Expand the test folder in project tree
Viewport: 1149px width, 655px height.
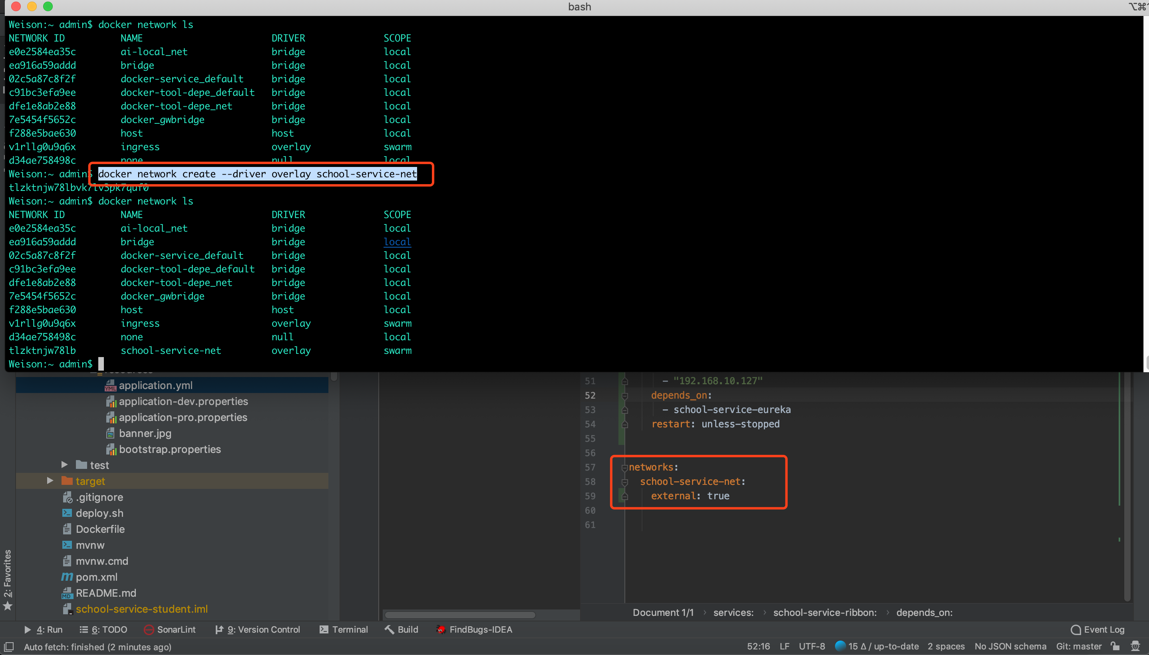[64, 465]
